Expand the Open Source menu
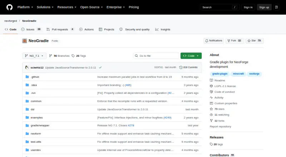286x157 pixels. tap(92, 7)
